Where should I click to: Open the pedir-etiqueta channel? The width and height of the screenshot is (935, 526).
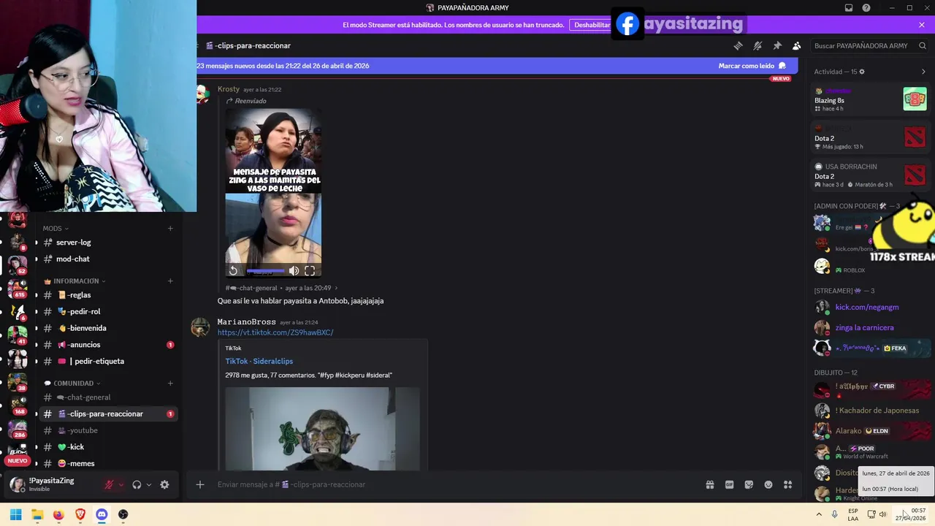tap(107, 362)
